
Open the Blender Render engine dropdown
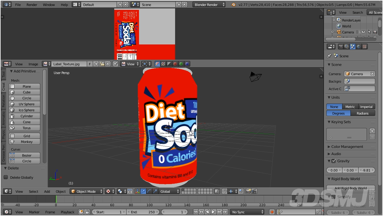pos(209,4)
